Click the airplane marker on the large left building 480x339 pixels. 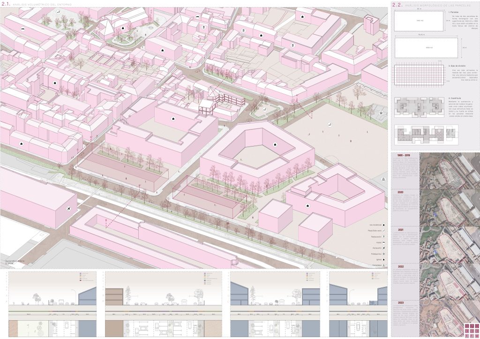pyautogui.click(x=69, y=208)
